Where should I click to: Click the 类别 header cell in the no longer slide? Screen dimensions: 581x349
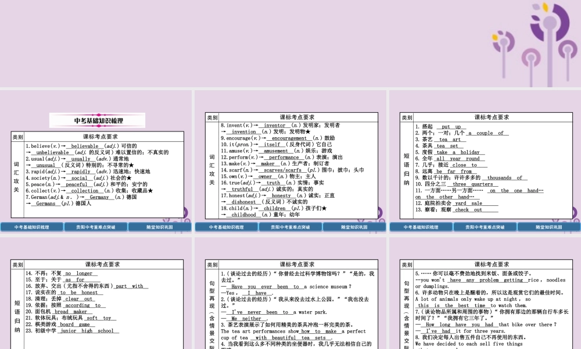17,265
